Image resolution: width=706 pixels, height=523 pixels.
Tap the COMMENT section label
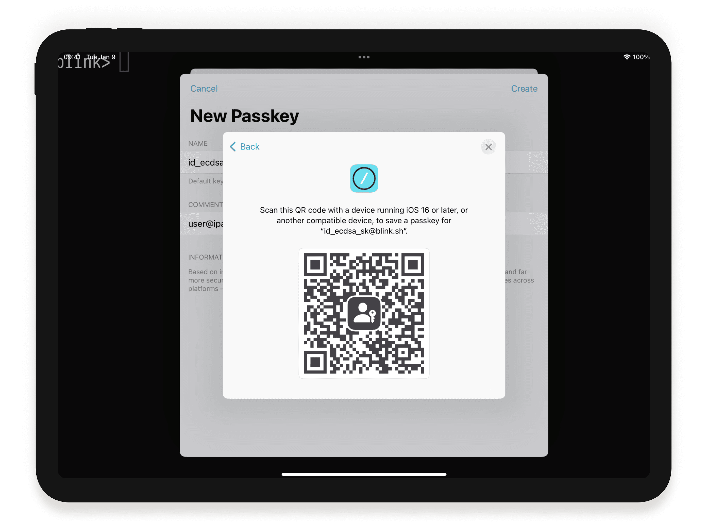(x=206, y=205)
